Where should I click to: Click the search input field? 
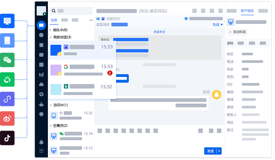tap(71, 11)
